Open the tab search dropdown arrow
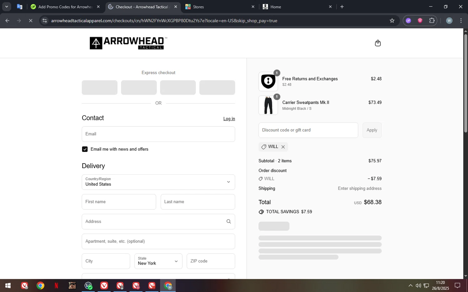This screenshot has height=292, width=468. [x=7, y=7]
